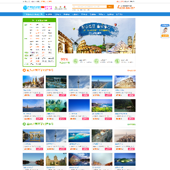Click the green more link beside the second section heading

tap(131, 124)
